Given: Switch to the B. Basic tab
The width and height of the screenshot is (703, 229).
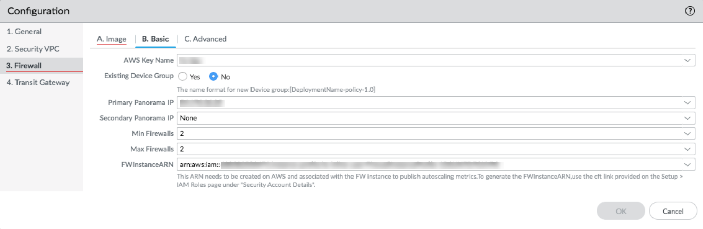Looking at the screenshot, I should 155,39.
